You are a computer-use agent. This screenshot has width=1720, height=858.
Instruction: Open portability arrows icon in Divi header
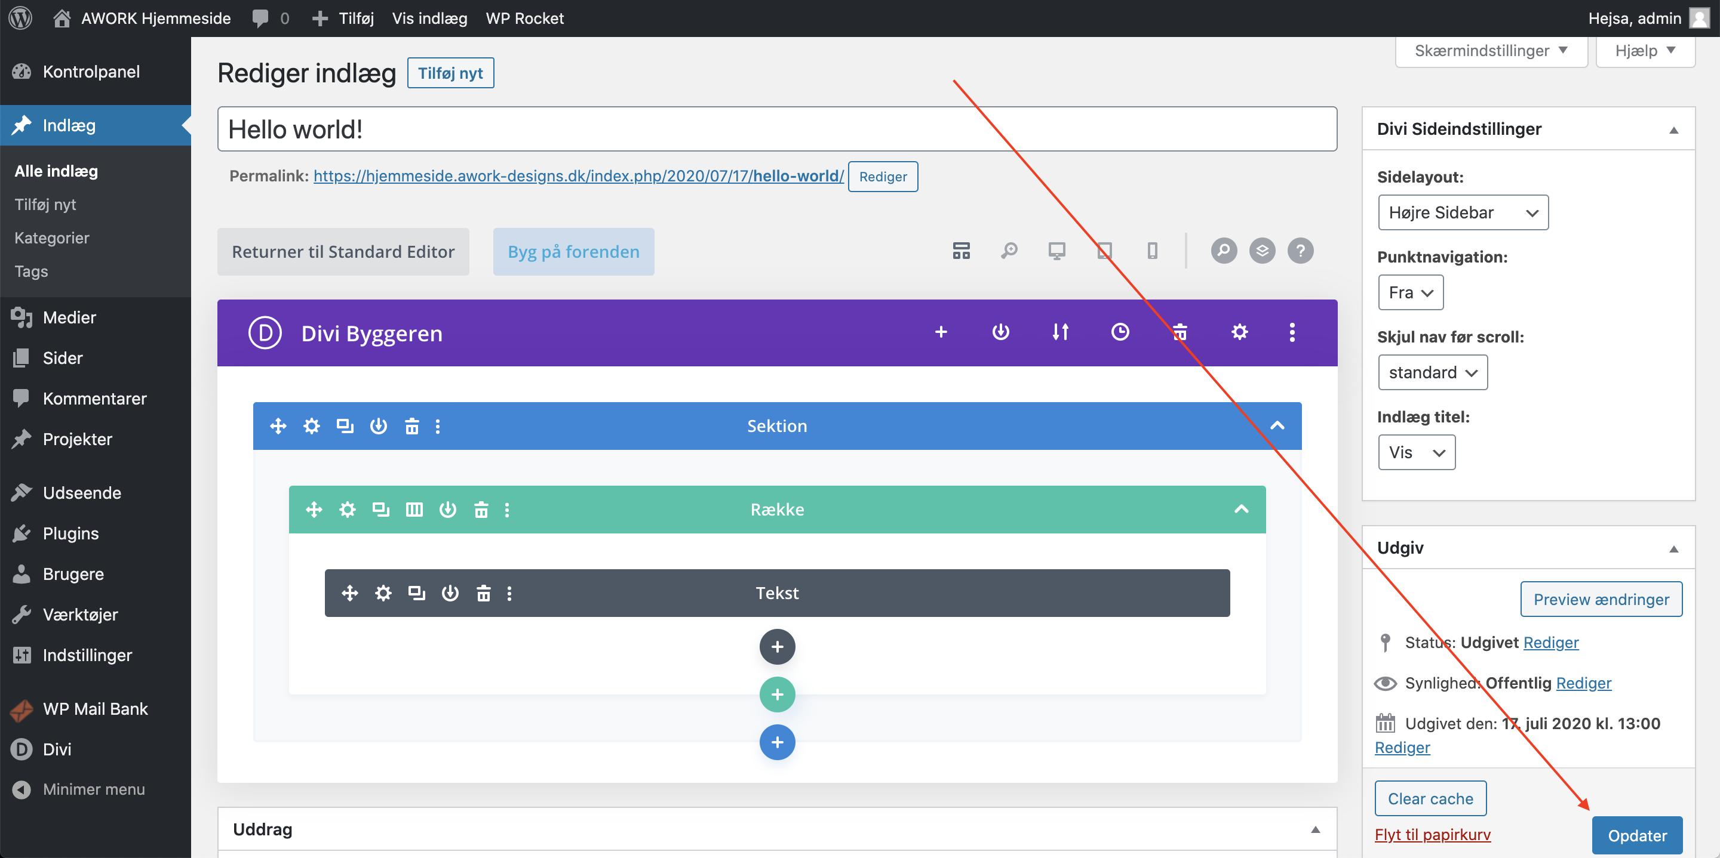click(x=1060, y=332)
